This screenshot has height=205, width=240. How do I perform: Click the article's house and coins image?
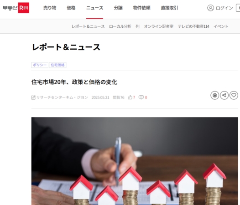[x=135, y=161]
